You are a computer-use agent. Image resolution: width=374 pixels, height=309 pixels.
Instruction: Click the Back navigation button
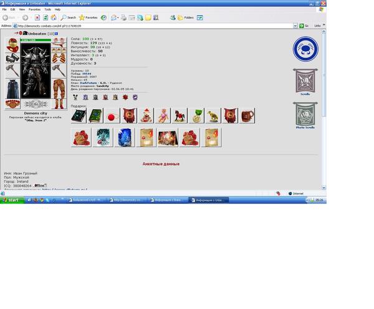[x=9, y=17]
